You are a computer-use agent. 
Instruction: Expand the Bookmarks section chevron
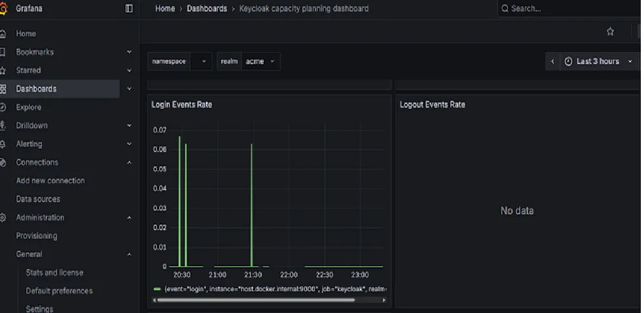129,52
